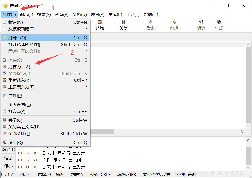
Task: Click the 重新载入 reload icon
Action: [4, 80]
